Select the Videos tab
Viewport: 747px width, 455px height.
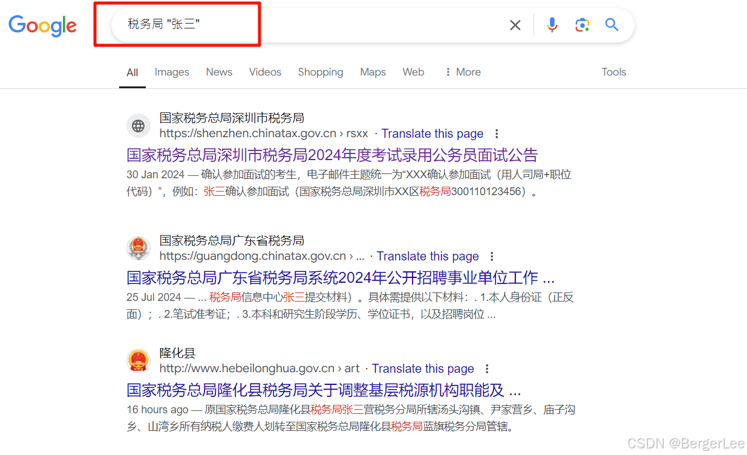(x=265, y=72)
